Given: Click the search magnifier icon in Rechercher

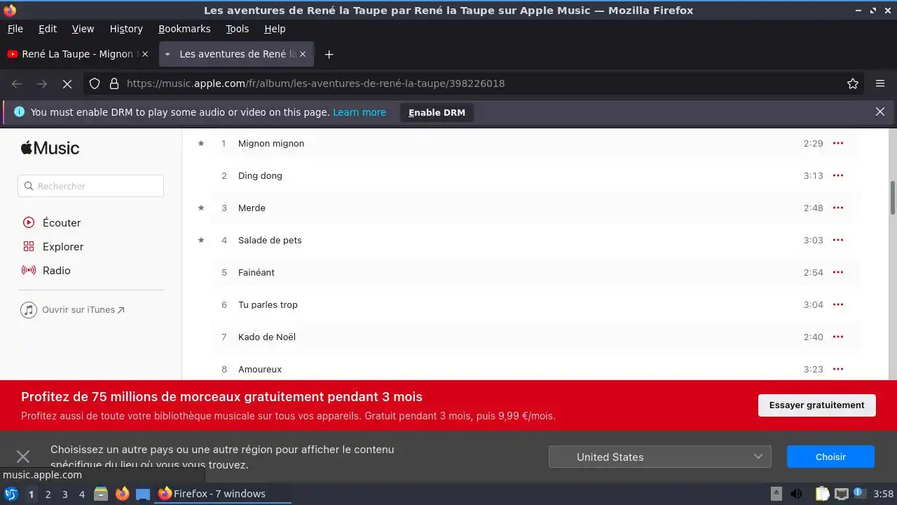Looking at the screenshot, I should tap(29, 186).
